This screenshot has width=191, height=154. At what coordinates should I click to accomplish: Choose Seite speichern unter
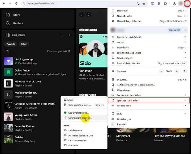pyautogui.click(x=84, y=105)
